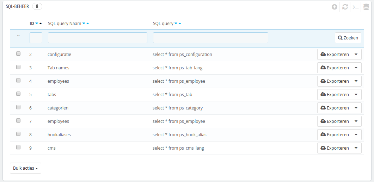
Task: Sort SQL query column descending arrow
Action: tap(176, 24)
